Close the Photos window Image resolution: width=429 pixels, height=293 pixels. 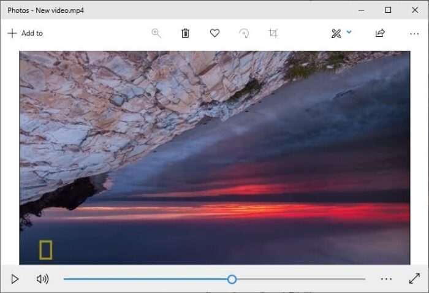coord(415,10)
